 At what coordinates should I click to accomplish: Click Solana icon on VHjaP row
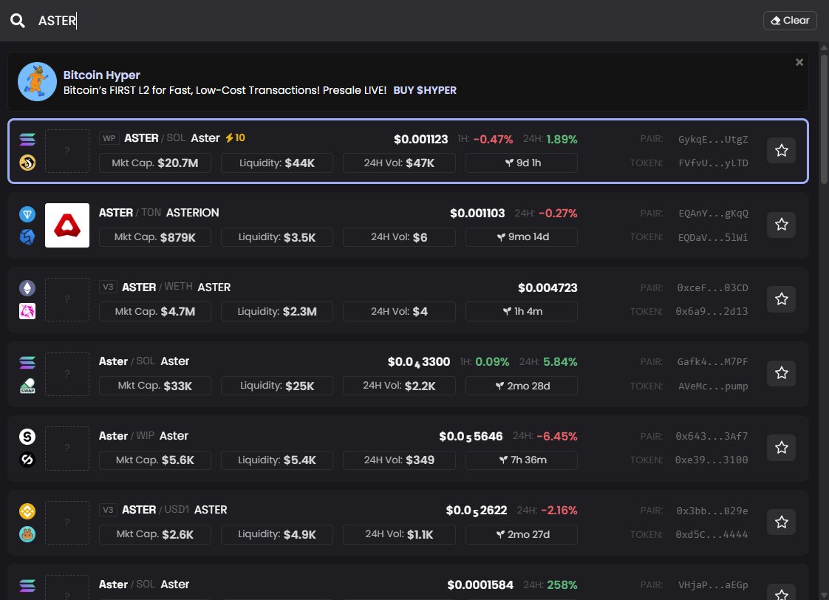click(27, 585)
